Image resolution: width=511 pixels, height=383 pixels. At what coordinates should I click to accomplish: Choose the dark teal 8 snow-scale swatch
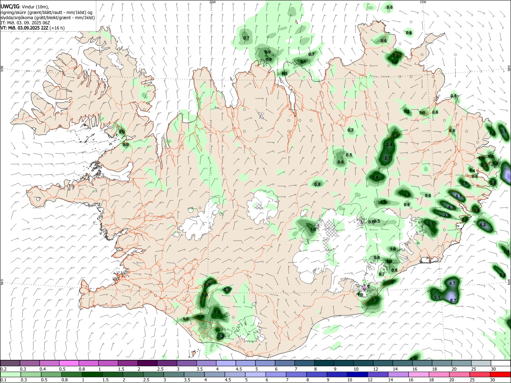[x=324, y=363]
